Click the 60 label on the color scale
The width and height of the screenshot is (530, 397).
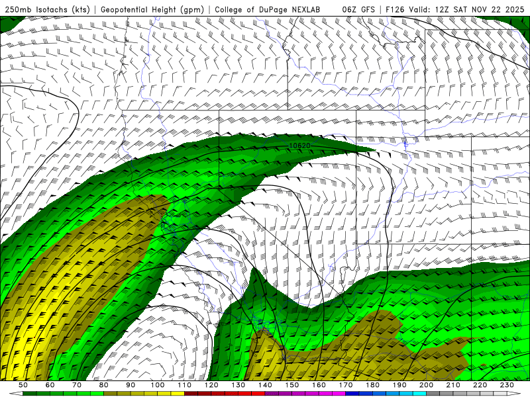tap(50, 385)
